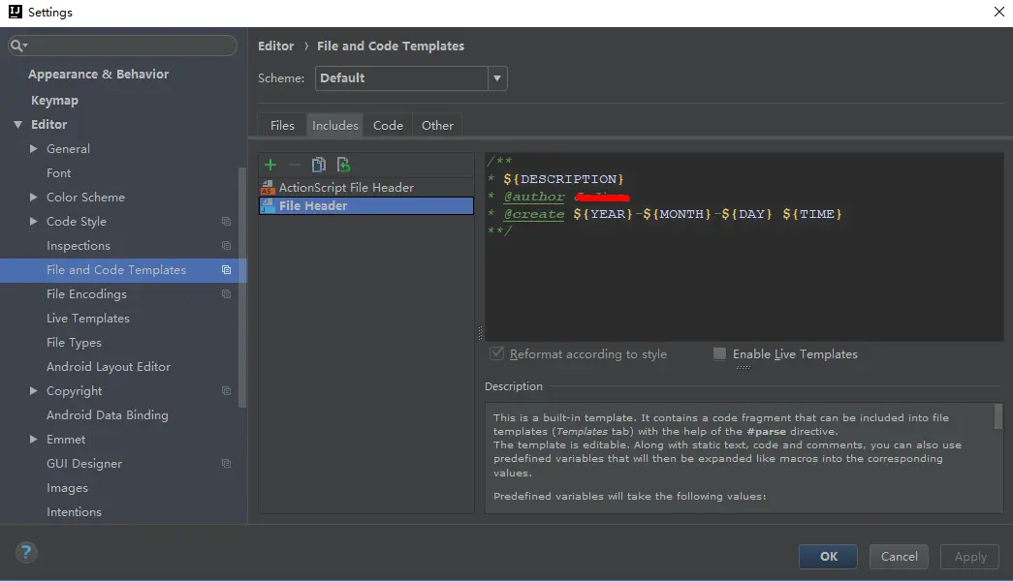This screenshot has width=1013, height=581.
Task: Click the settings search field
Action: pos(123,46)
